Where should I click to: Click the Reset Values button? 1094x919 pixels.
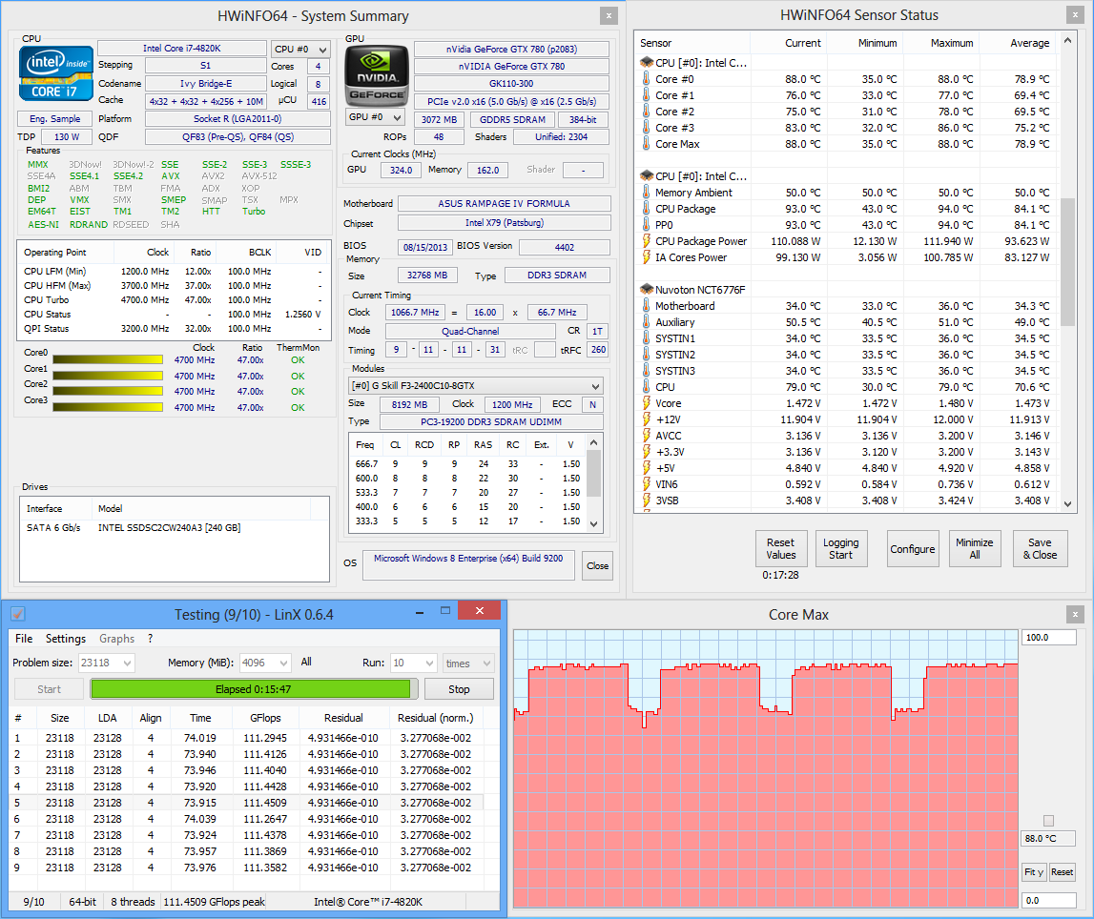click(x=781, y=549)
